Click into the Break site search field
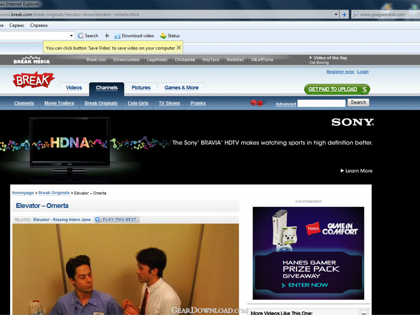 click(x=321, y=103)
